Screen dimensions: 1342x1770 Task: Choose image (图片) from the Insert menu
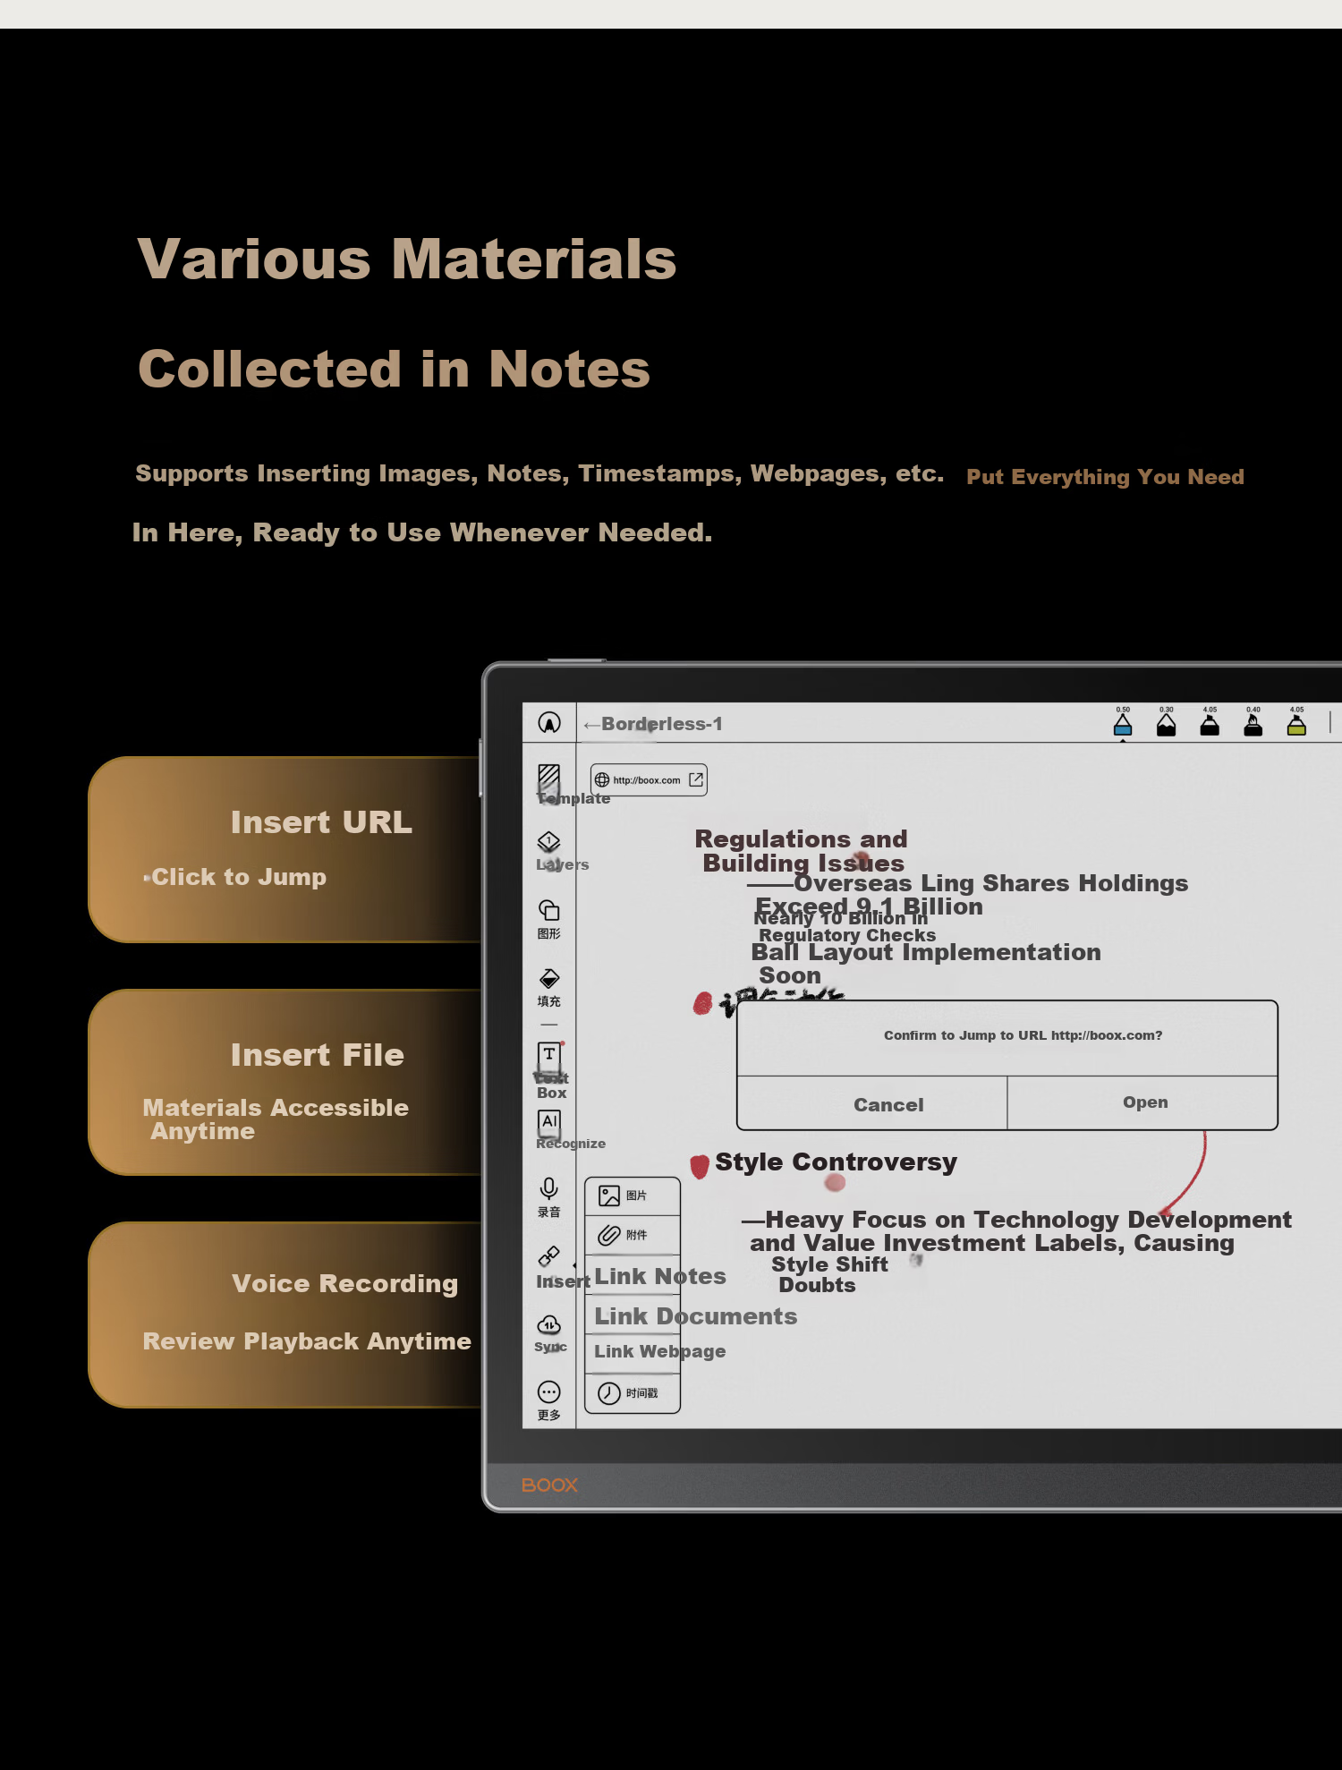[x=633, y=1196]
